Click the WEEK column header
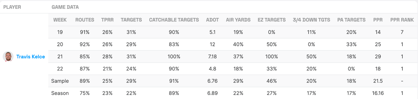The width and height of the screenshot is (418, 99). pos(60,20)
